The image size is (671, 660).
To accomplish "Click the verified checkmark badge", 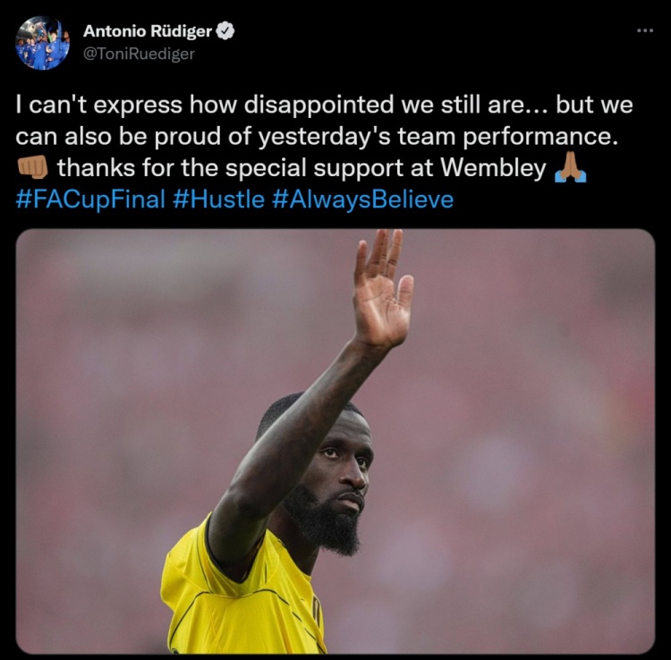I will click(225, 30).
